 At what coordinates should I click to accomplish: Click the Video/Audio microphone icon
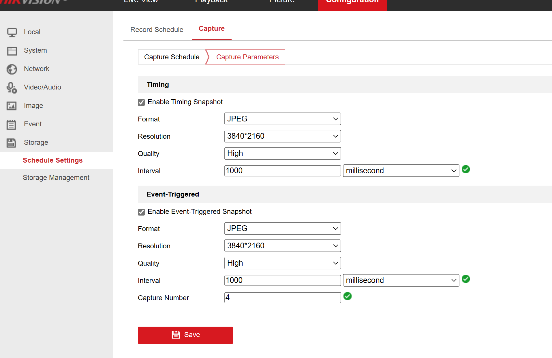12,87
